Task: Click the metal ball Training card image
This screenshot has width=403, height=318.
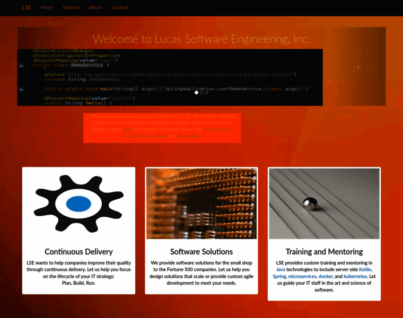Action: (x=324, y=204)
